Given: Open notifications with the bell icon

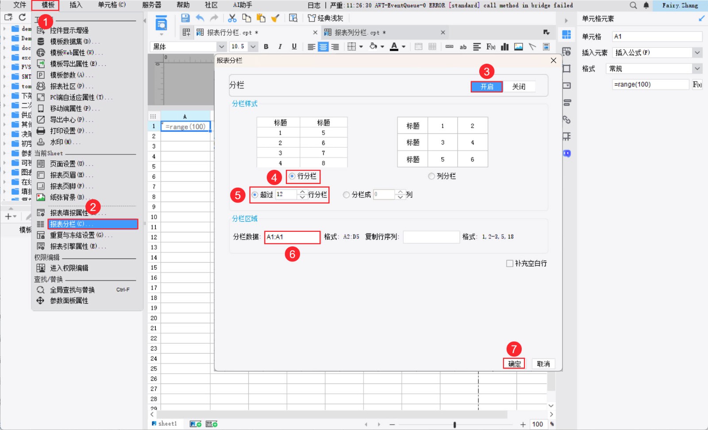Looking at the screenshot, I should click(x=646, y=5).
